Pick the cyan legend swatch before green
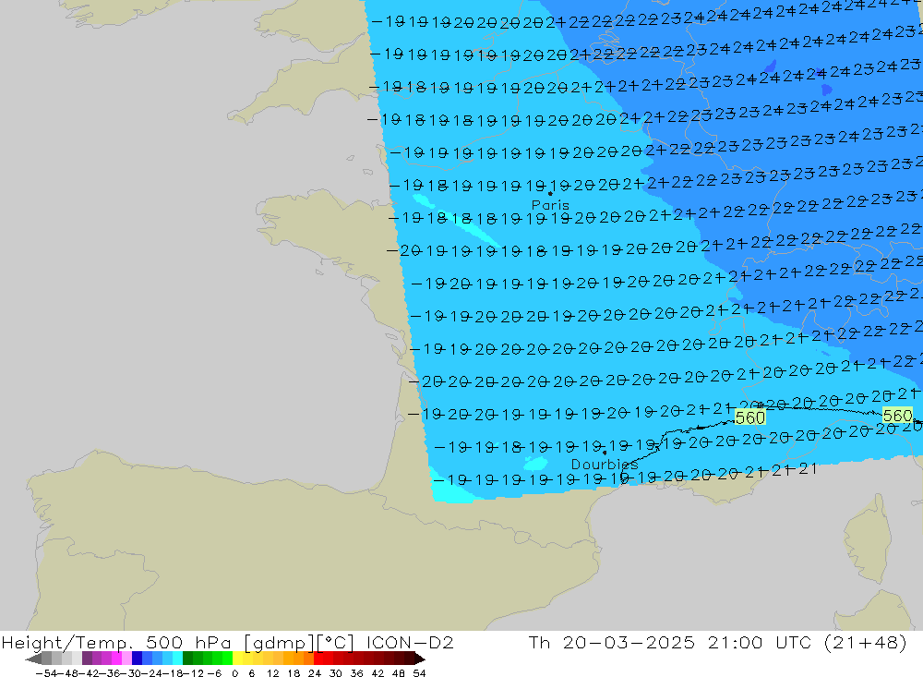The image size is (923, 677). pyautogui.click(x=178, y=659)
